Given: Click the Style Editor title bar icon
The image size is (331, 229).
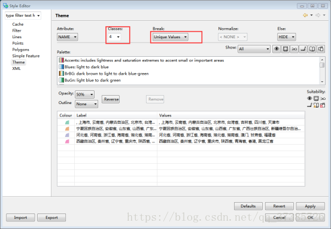Looking at the screenshot, I should pyautogui.click(x=5, y=5).
